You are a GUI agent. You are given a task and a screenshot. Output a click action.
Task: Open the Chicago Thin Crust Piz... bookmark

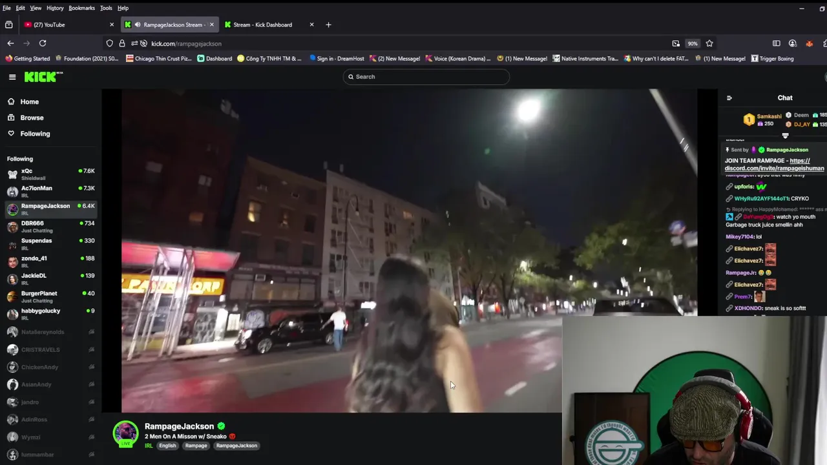[x=159, y=59]
